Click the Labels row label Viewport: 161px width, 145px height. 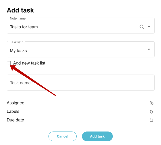[x=13, y=111]
